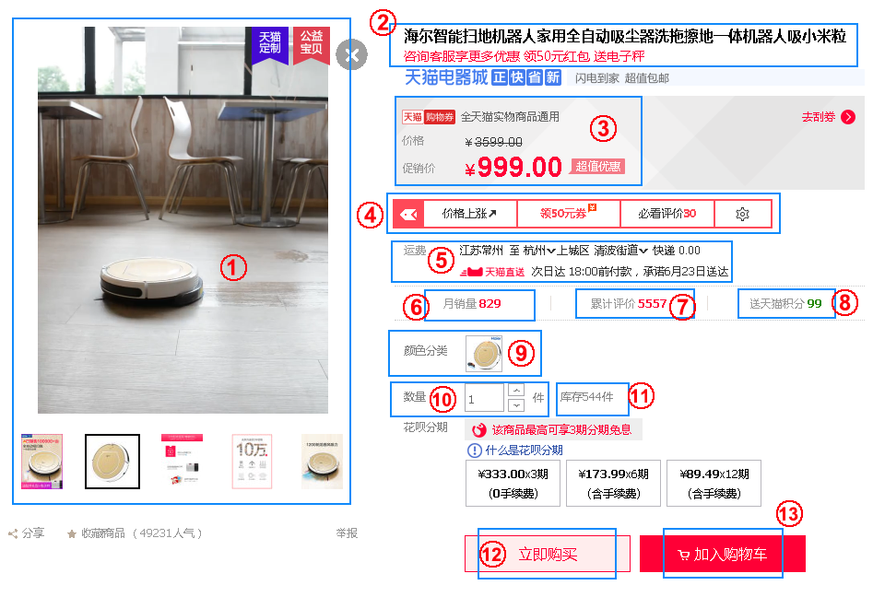Click the share icon next to 分享
Image resolution: width=873 pixels, height=597 pixels.
(13, 533)
